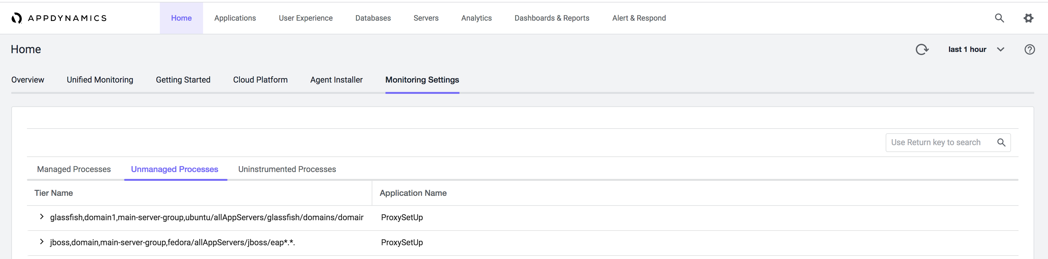The height and width of the screenshot is (259, 1048).
Task: Expand the jboss tier row
Action: coord(41,242)
